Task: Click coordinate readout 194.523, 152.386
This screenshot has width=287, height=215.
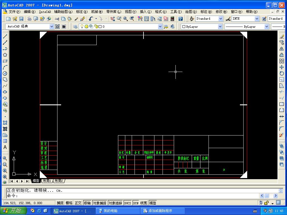Action: [29, 203]
